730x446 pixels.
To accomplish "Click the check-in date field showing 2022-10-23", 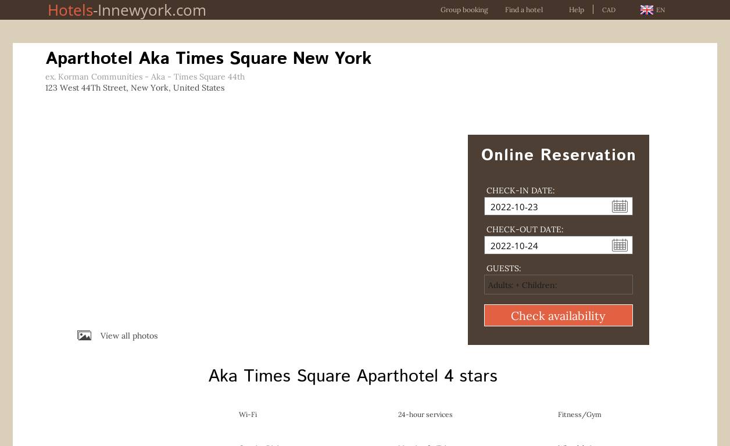I will (x=546, y=207).
